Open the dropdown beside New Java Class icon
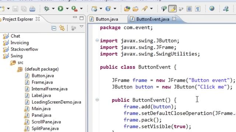 [x=115, y=9]
